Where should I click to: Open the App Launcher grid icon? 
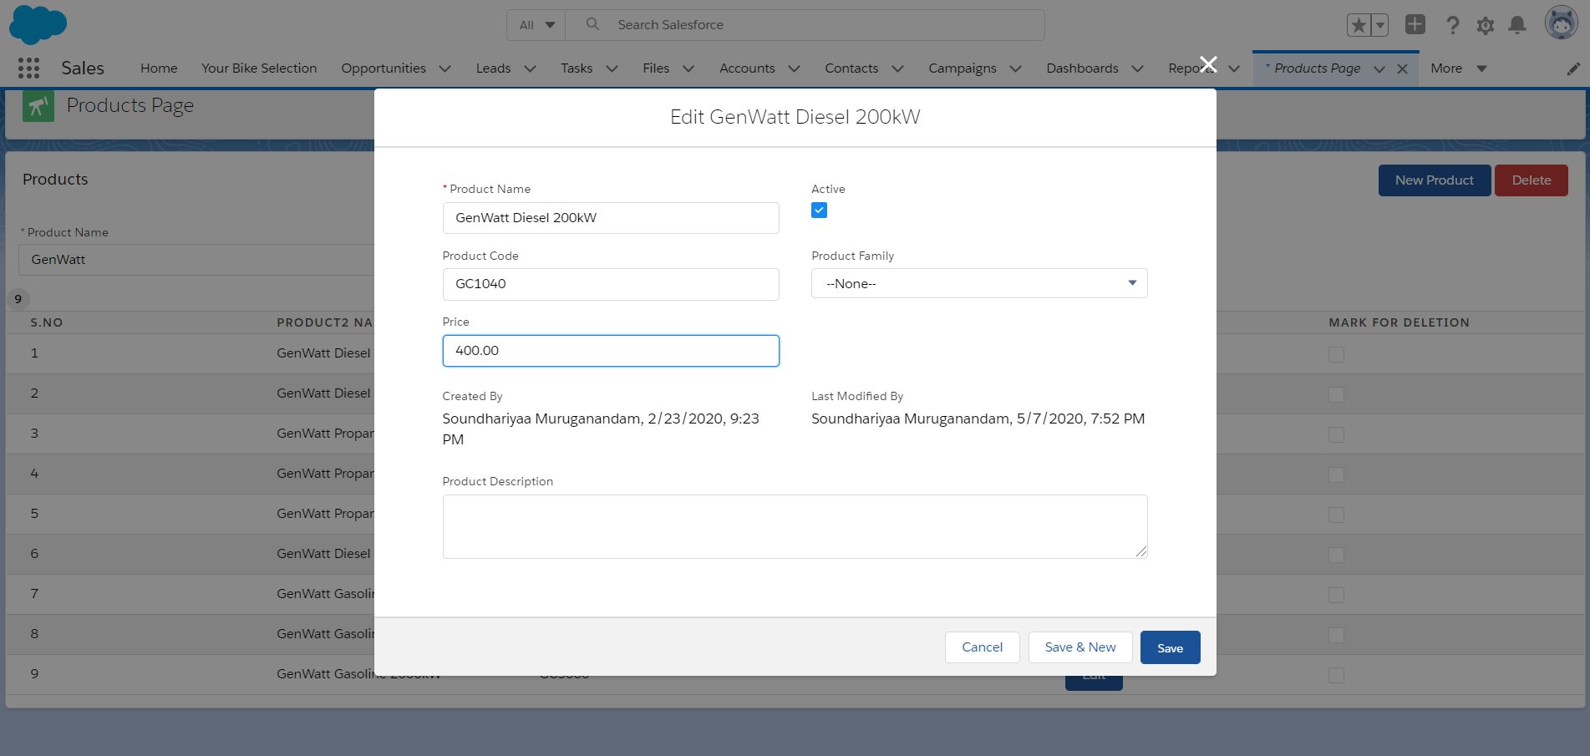click(28, 68)
